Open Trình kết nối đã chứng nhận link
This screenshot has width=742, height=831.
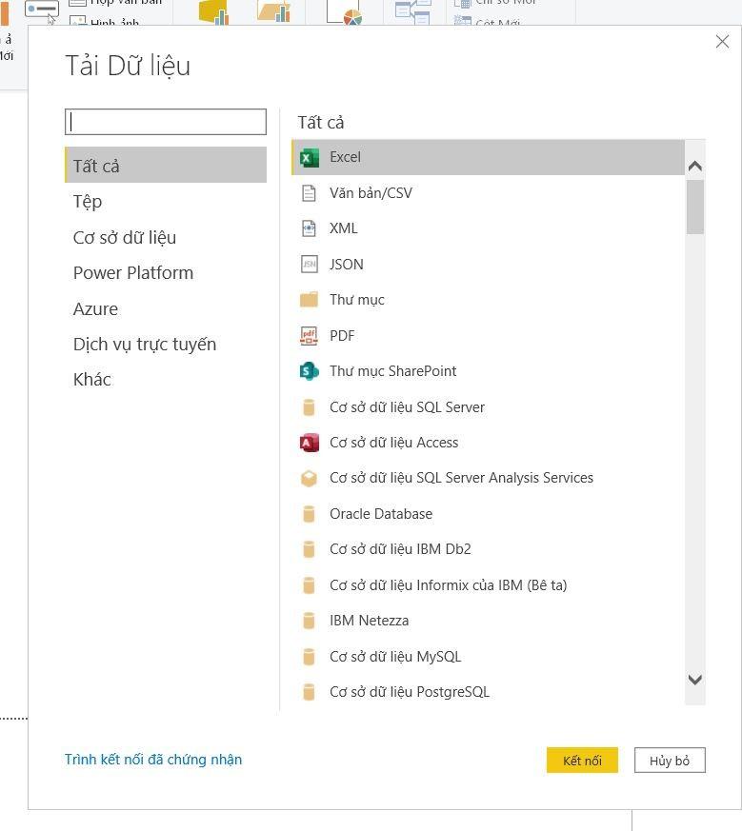point(153,760)
